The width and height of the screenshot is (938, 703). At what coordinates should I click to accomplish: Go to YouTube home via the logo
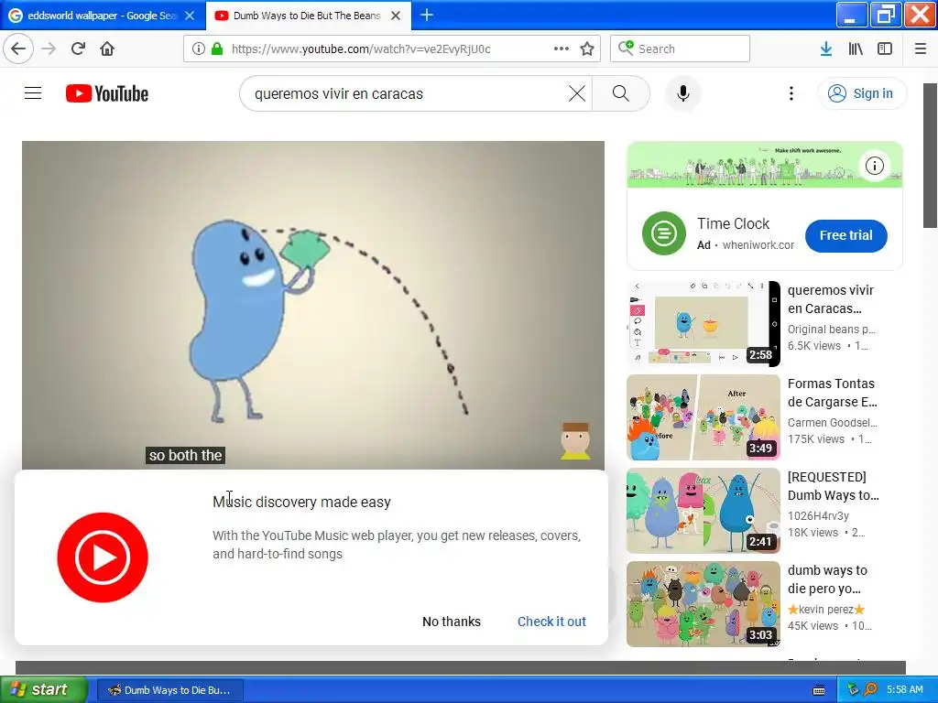point(107,94)
